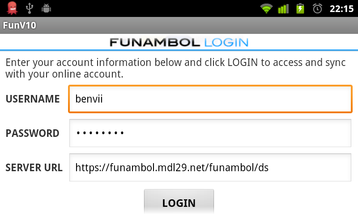
Task: Focus the masked password field
Action: point(210,133)
